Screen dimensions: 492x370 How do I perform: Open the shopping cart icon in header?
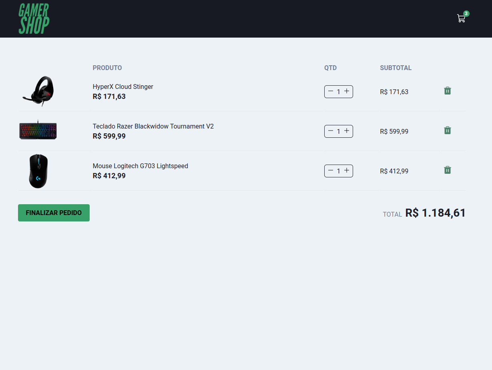(461, 18)
